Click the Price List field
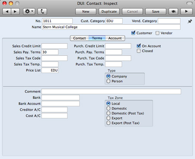The height and width of the screenshot is (159, 195). 50,70
